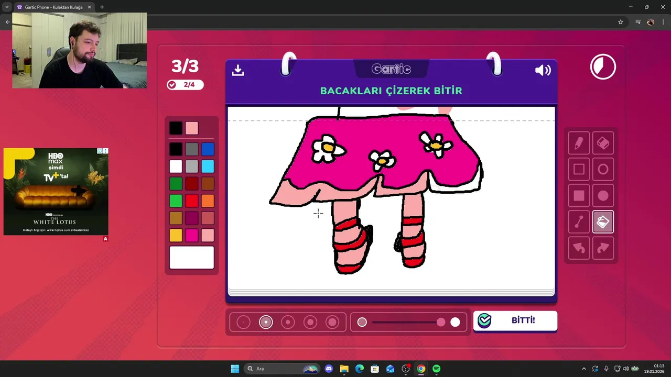The width and height of the screenshot is (671, 377).
Task: Click the dim low-opacity end circle
Action: coord(362,322)
